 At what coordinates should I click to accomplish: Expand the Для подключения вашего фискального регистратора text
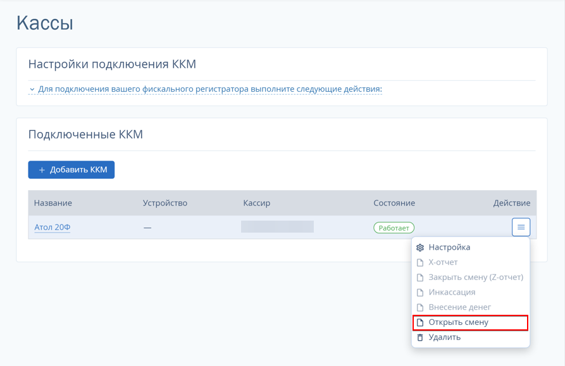point(210,89)
